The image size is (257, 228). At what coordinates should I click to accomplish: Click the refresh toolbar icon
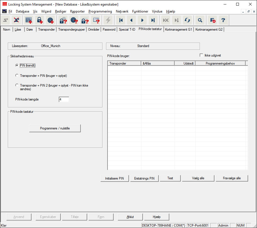(x=187, y=20)
